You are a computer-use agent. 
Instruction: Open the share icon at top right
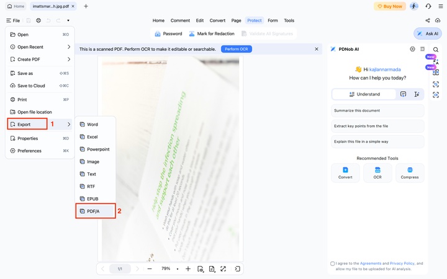pyautogui.click(x=428, y=20)
